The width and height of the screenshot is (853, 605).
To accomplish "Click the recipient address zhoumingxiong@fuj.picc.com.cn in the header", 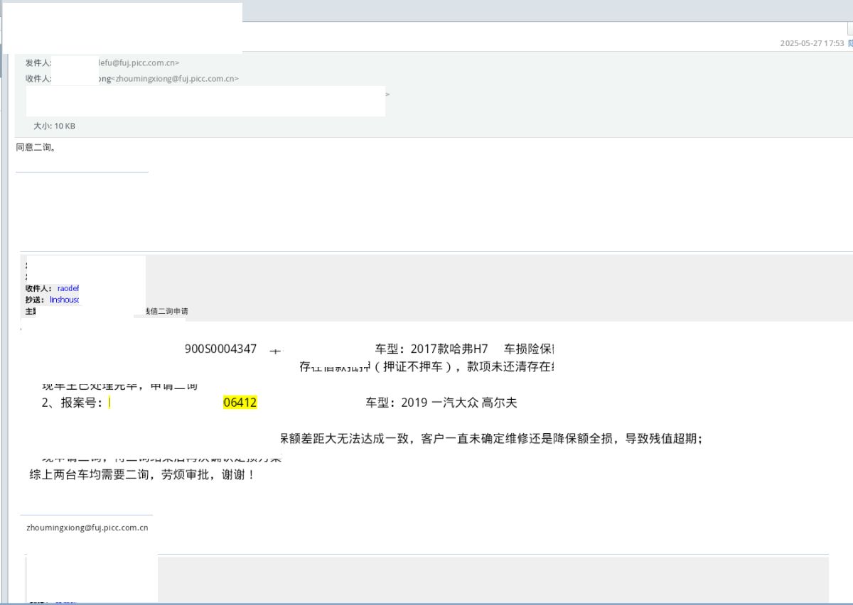I will tap(175, 79).
